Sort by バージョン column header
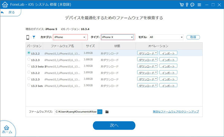Viewport: 224px width, 137px height. (x=34, y=46)
